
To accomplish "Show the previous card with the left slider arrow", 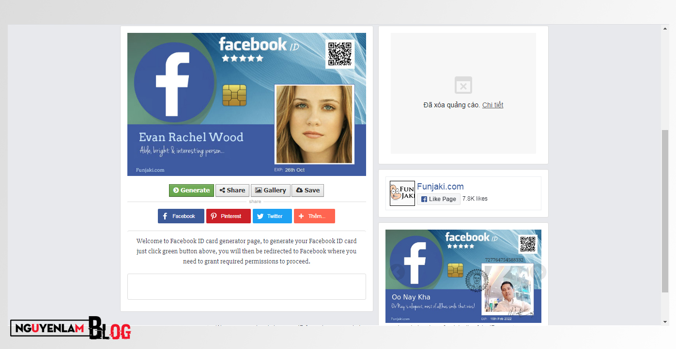I will click(x=397, y=272).
